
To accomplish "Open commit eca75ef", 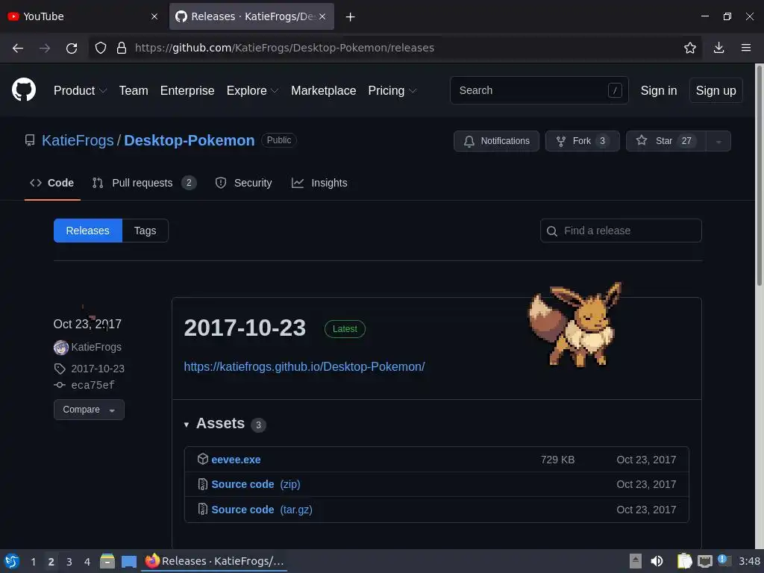I will tap(93, 386).
